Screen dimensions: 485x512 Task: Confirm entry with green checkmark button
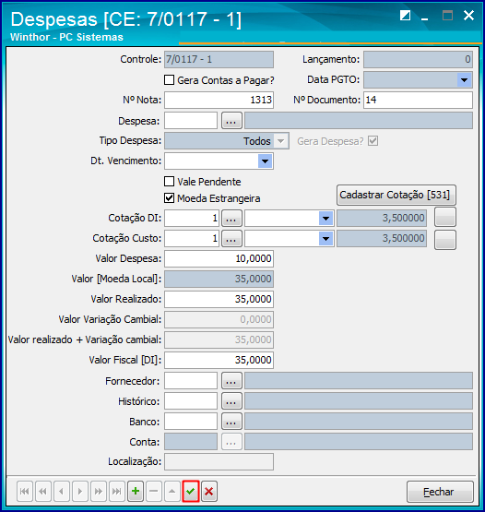point(191,491)
